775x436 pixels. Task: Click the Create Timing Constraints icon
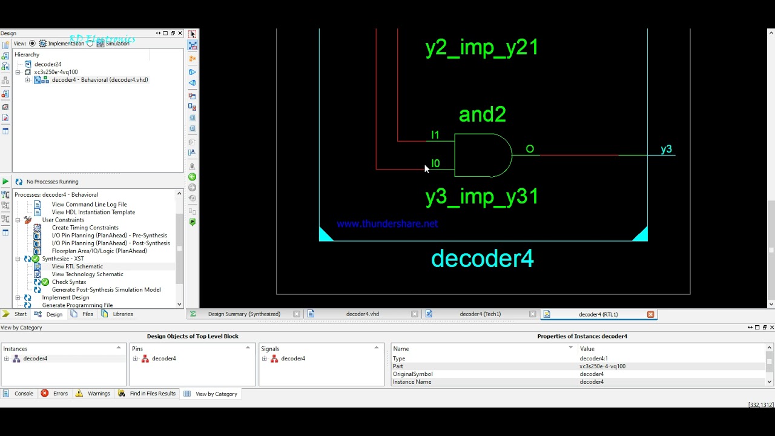pyautogui.click(x=38, y=228)
